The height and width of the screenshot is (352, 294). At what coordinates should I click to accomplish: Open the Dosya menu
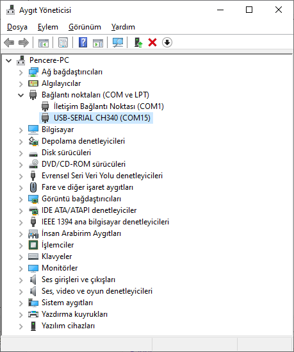point(17,27)
